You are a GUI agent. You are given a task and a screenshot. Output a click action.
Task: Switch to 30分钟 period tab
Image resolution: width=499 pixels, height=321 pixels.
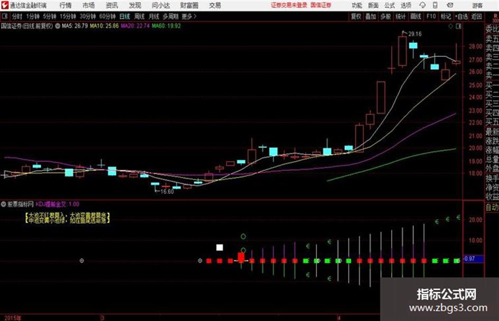click(x=88, y=16)
